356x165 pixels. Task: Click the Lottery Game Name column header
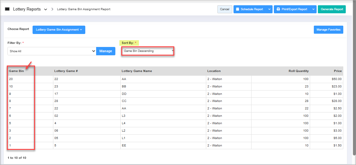(136, 71)
